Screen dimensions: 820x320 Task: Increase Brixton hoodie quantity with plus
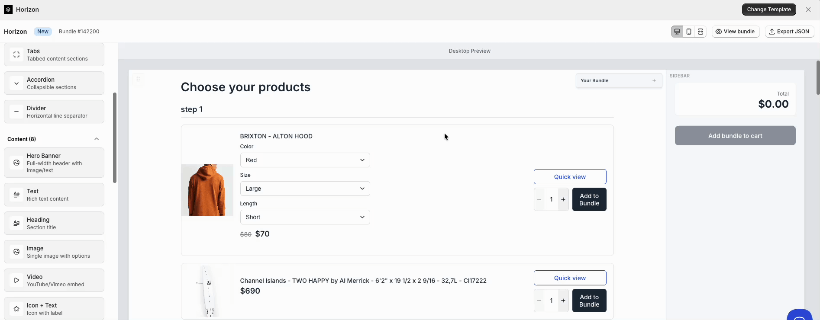563,199
